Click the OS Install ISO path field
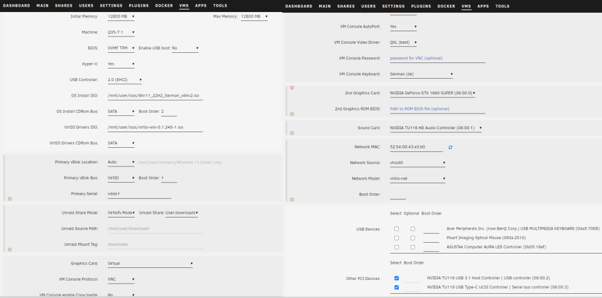 tap(155, 96)
